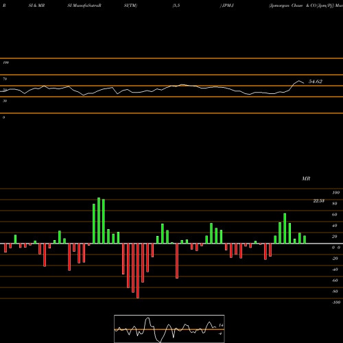Image resolution: width=343 pixels, height=343 pixels.
Task: Click the 'SI & MR' header text
Action: point(36,5)
